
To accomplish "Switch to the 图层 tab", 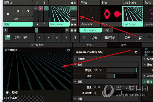I will [x=124, y=45].
